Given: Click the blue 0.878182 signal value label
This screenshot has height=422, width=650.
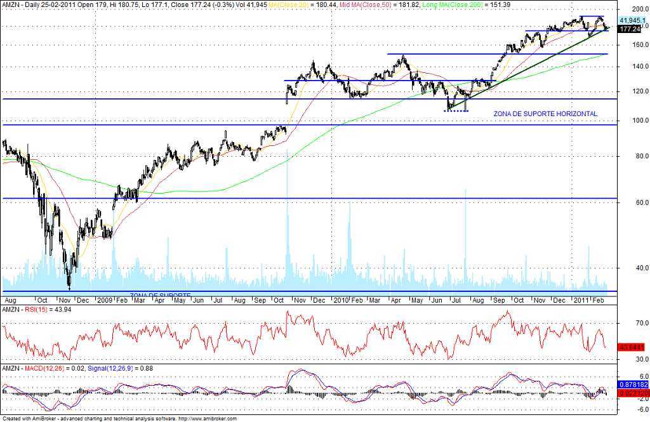Looking at the screenshot, I should [633, 385].
